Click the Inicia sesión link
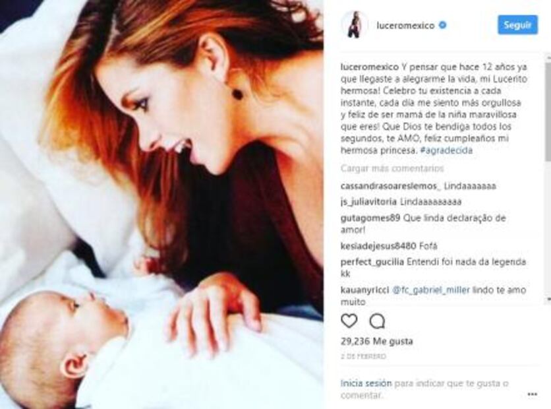 [361, 383]
